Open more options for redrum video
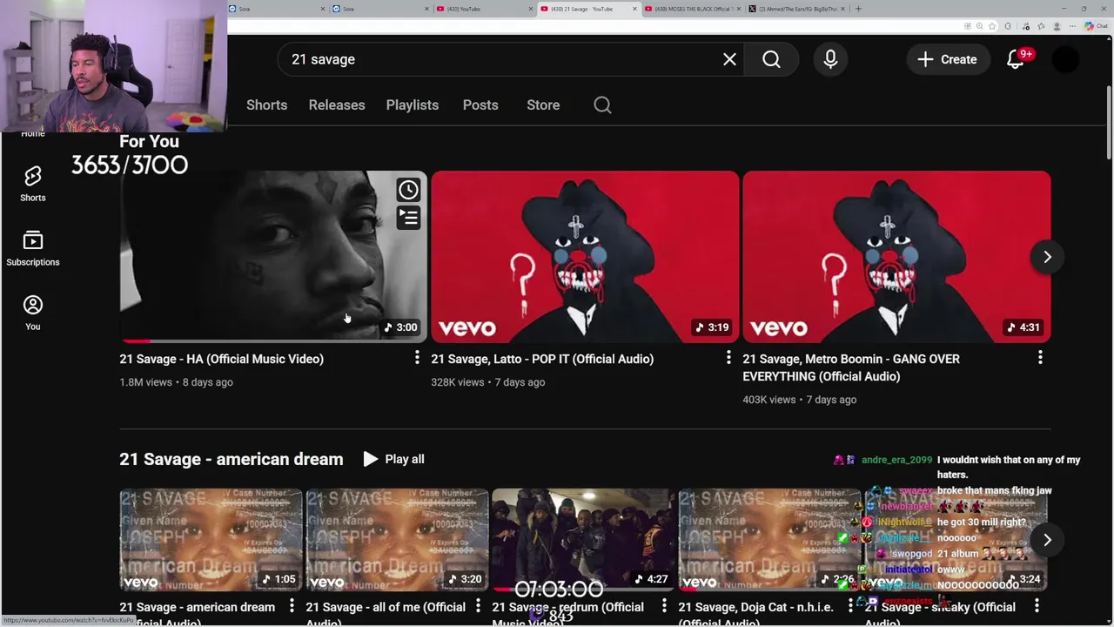 664,605
